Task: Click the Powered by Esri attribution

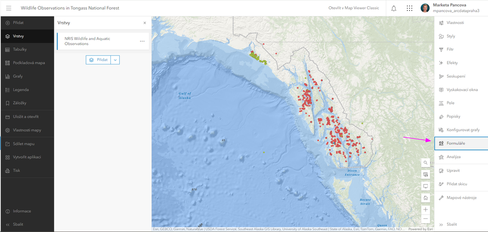Action: click(420, 229)
